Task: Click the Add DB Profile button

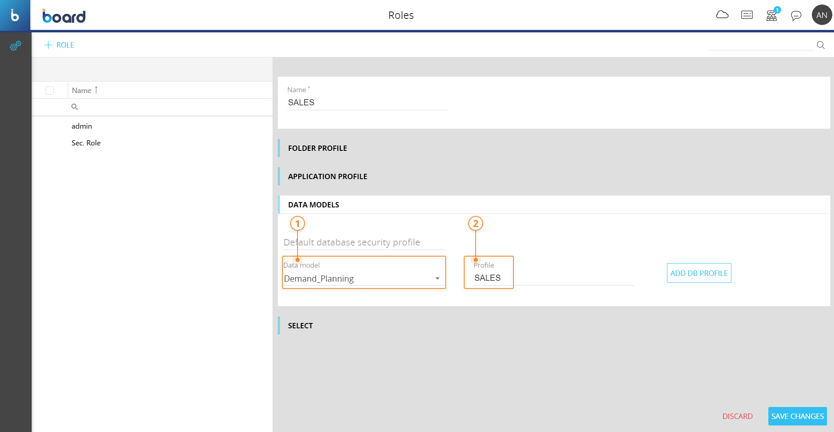Action: tap(699, 273)
